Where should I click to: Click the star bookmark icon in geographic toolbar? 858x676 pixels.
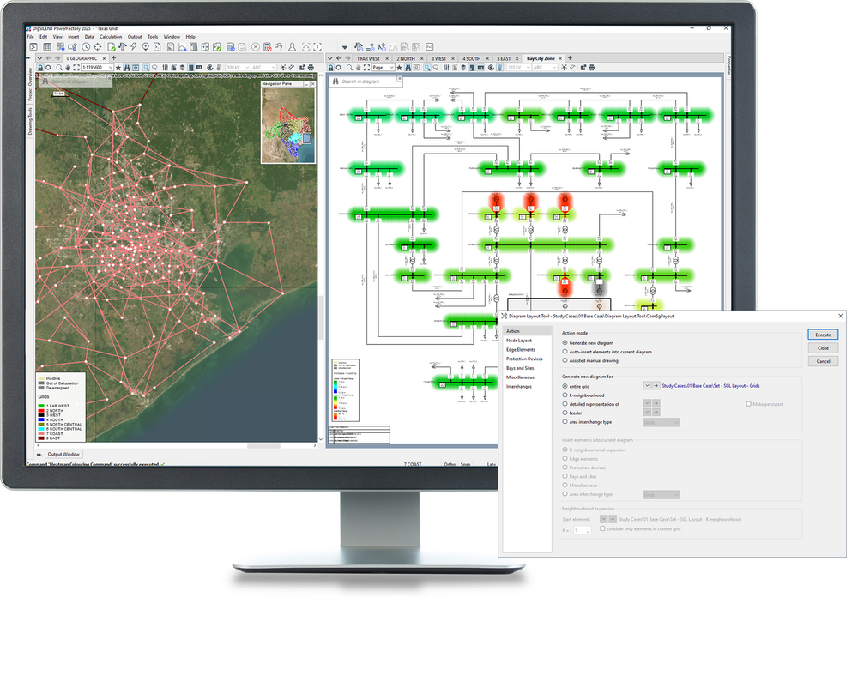tap(116, 67)
